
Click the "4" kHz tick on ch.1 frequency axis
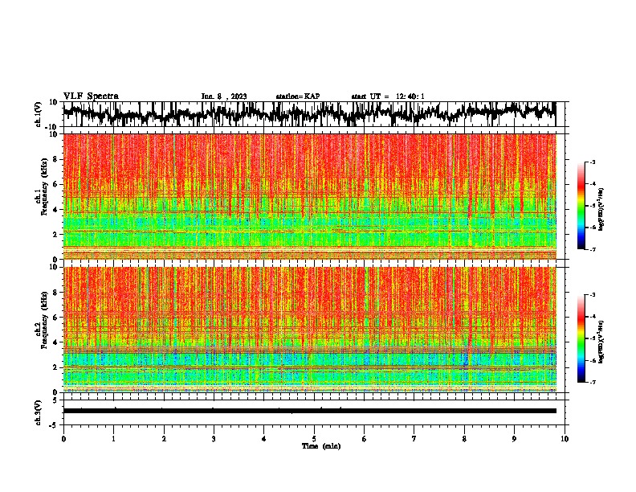pos(55,210)
